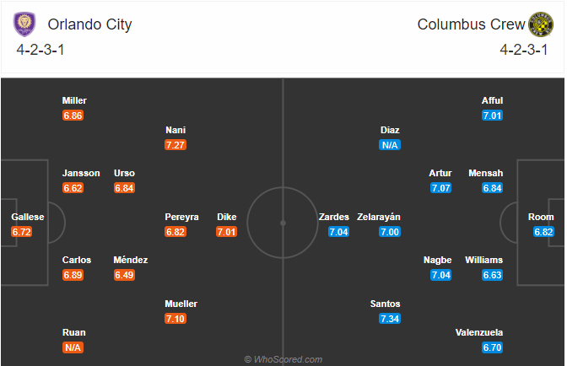This screenshot has width=567, height=366.
Task: Click player name Jansson
Action: tap(81, 173)
